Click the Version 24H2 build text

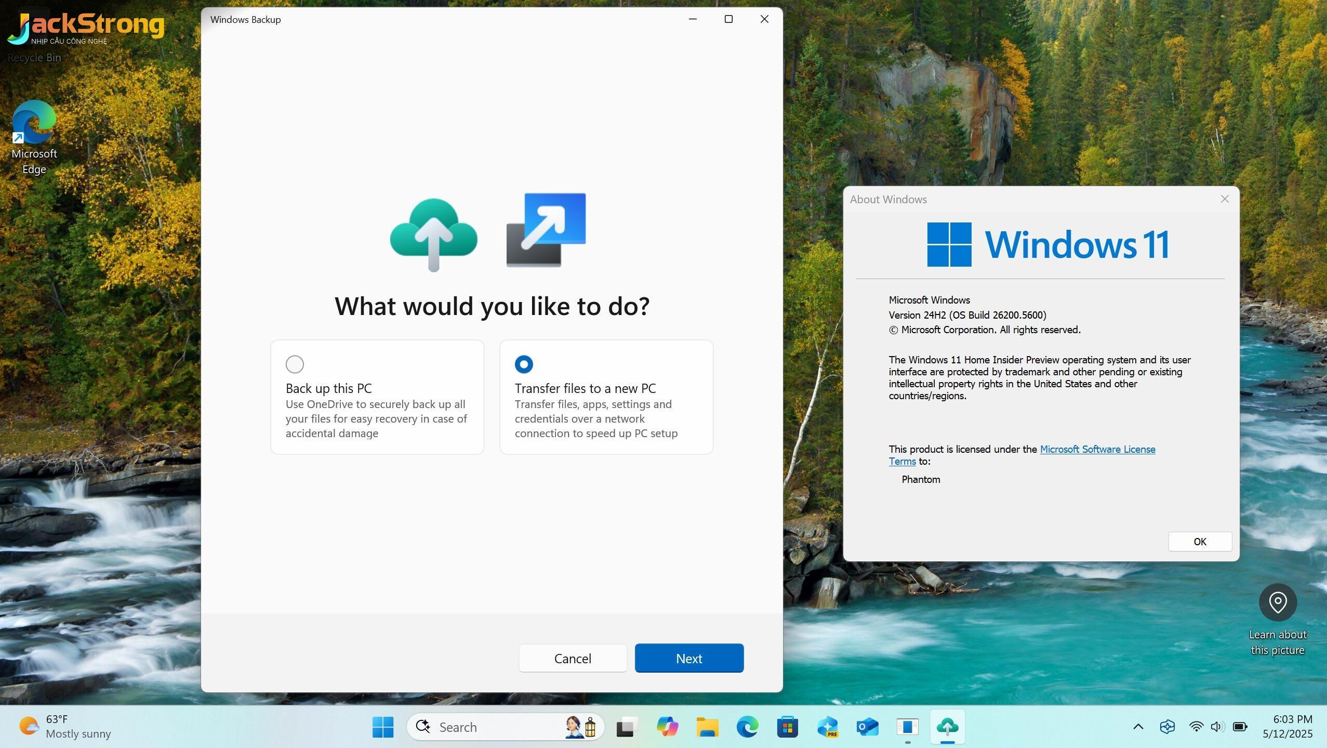pos(967,315)
